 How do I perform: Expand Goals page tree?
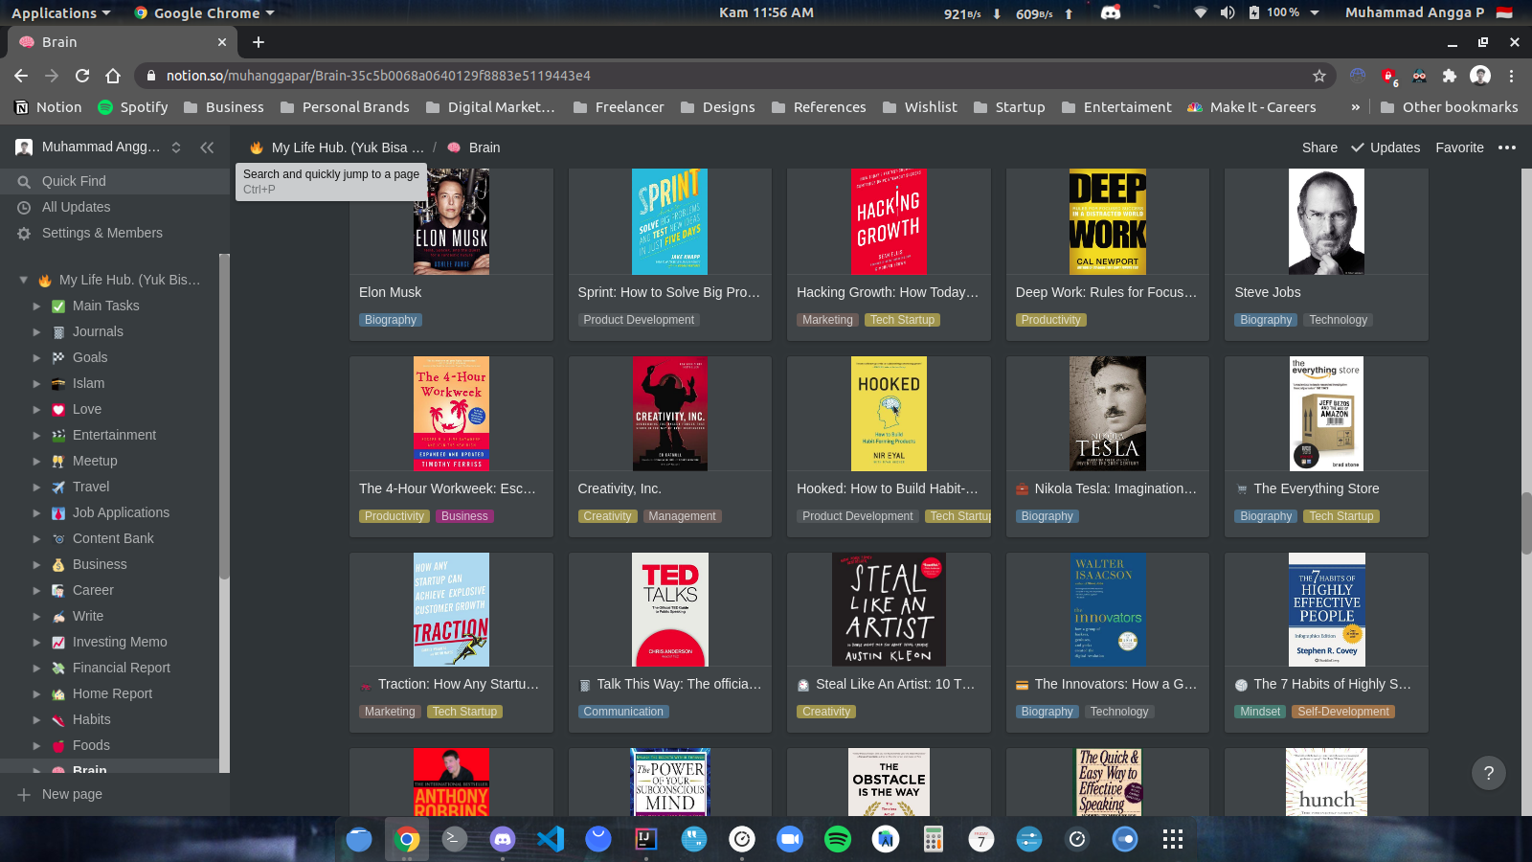pos(36,357)
